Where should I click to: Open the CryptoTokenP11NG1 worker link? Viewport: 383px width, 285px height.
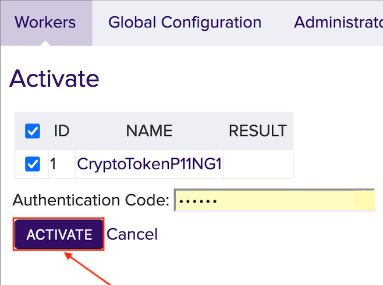click(149, 165)
